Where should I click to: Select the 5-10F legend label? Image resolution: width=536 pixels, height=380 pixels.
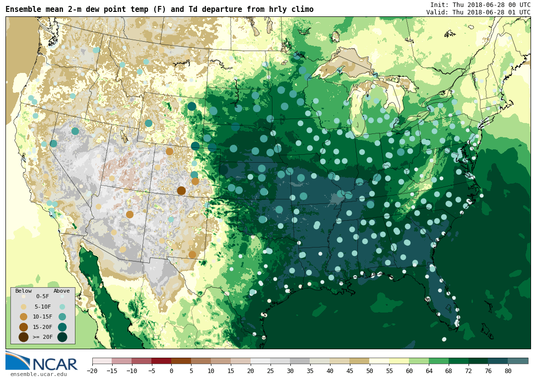pyautogui.click(x=43, y=307)
